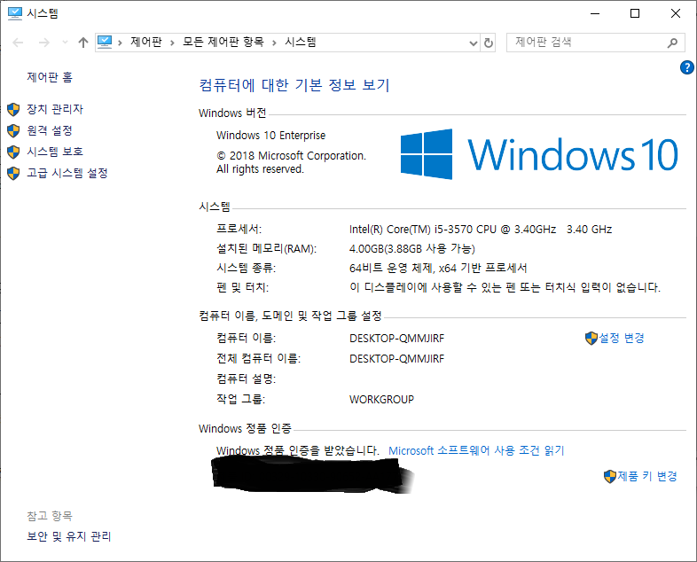Click computer name DESKTOP-QMMJIRF beside 컴퓨터 이름
Screen dimensions: 697x562
click(396, 339)
